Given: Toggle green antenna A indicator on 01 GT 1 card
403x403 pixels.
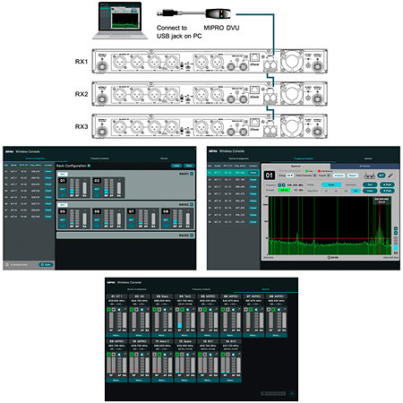Looking at the screenshot, I should coord(109,310).
